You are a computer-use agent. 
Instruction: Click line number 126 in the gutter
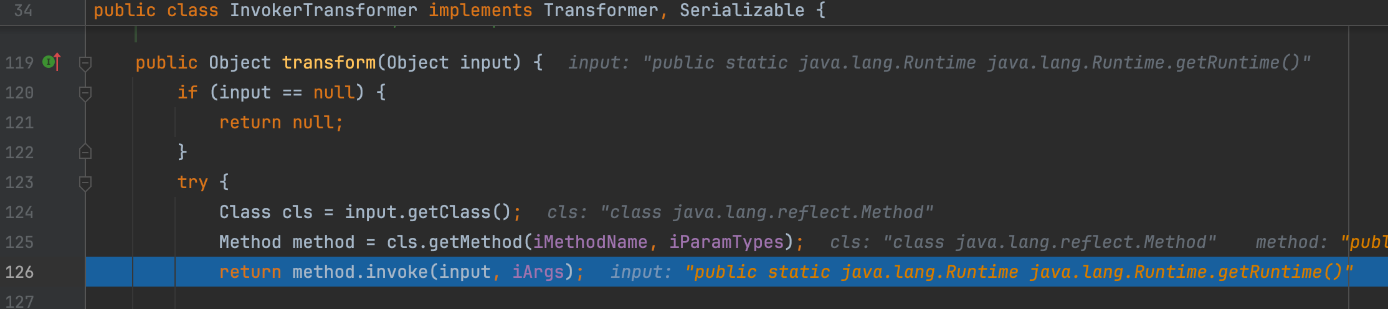19,272
